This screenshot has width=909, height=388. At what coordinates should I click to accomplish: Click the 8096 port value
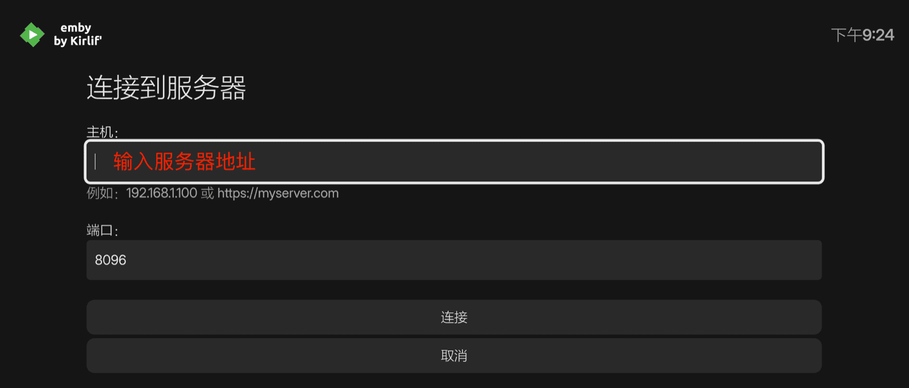[110, 260]
